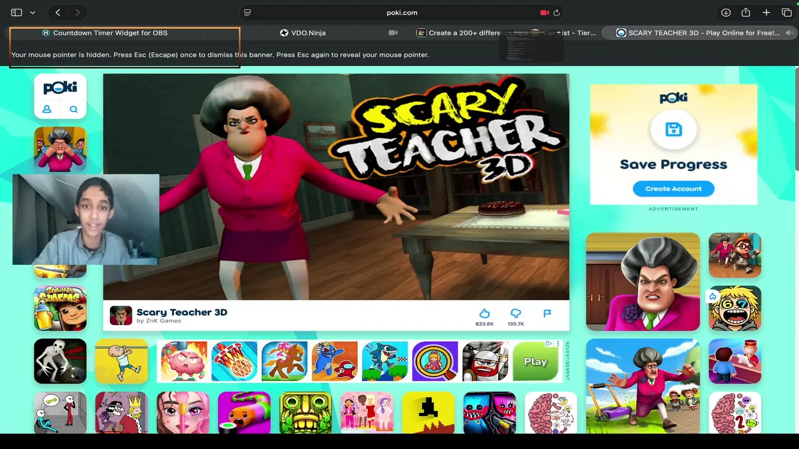Open the Brain Test game thumbnail in bottom row

[551, 412]
